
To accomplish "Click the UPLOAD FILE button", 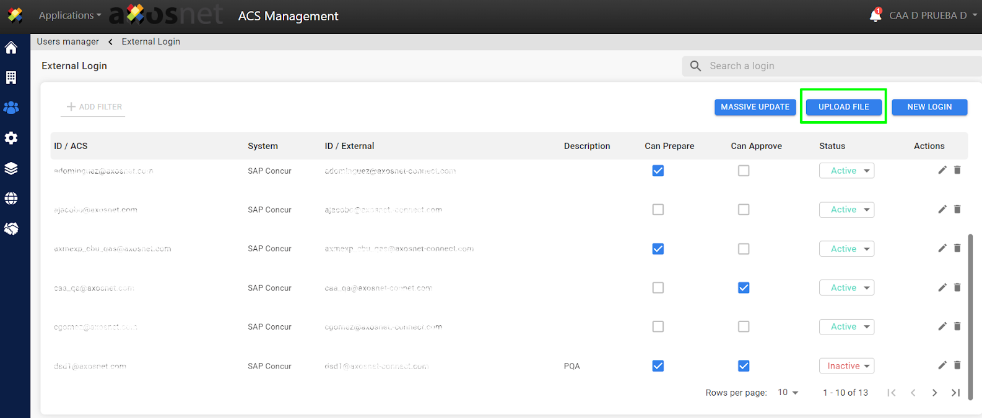I will 843,107.
